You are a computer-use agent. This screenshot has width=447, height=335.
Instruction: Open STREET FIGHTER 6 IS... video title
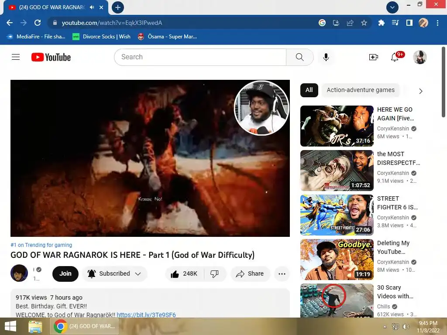point(397,203)
